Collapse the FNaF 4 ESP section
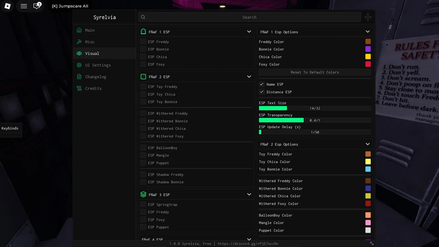This screenshot has height=247, width=439. click(249, 239)
